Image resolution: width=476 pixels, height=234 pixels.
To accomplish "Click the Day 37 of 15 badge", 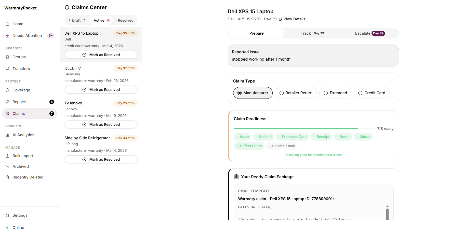I will [x=125, y=68].
